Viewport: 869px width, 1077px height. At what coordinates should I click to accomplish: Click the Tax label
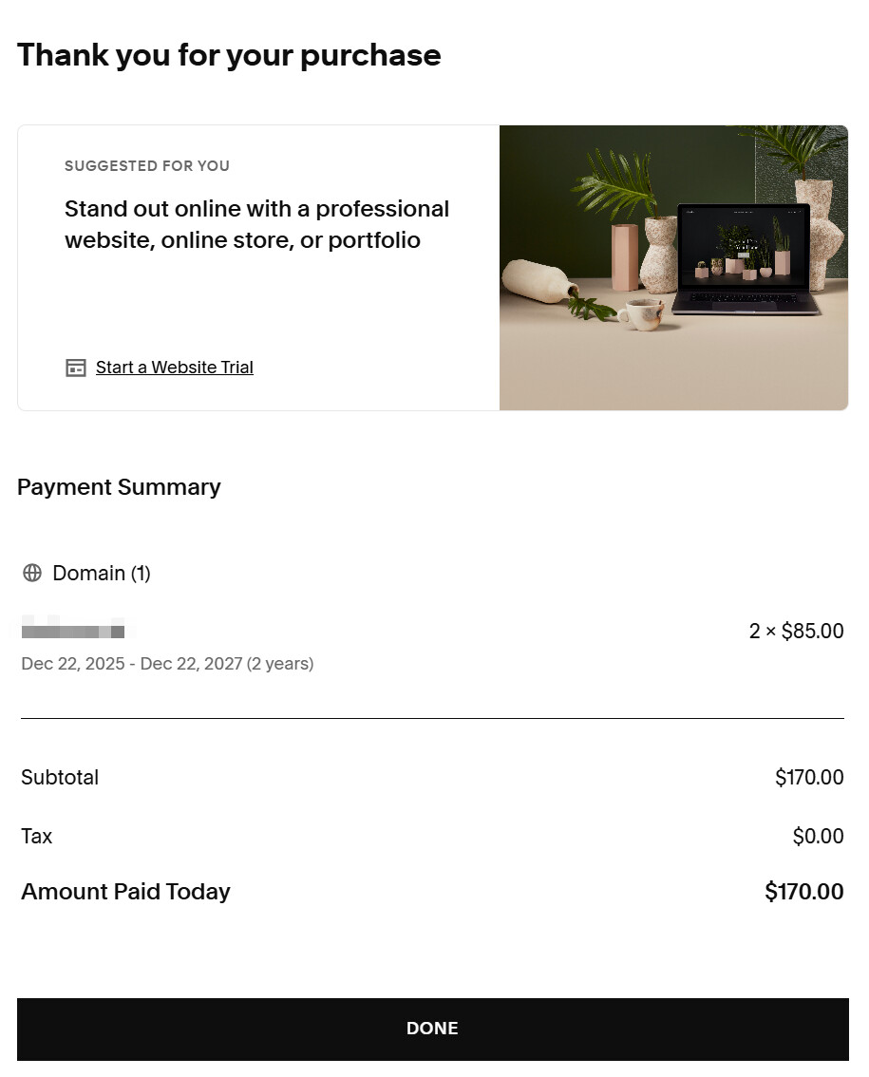[x=37, y=836]
